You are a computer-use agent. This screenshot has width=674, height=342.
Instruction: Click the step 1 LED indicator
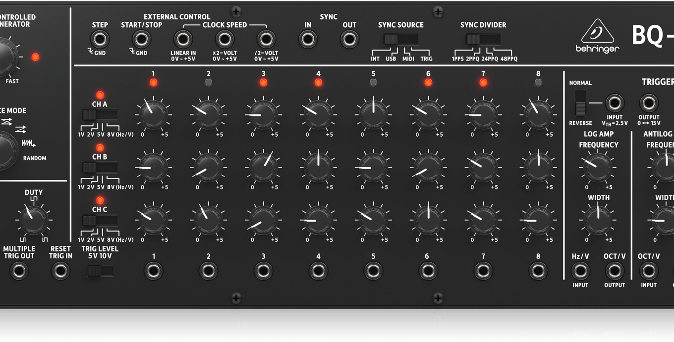tap(154, 82)
